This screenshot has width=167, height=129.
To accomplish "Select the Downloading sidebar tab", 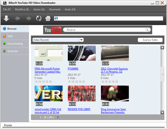I will [x=15, y=44].
